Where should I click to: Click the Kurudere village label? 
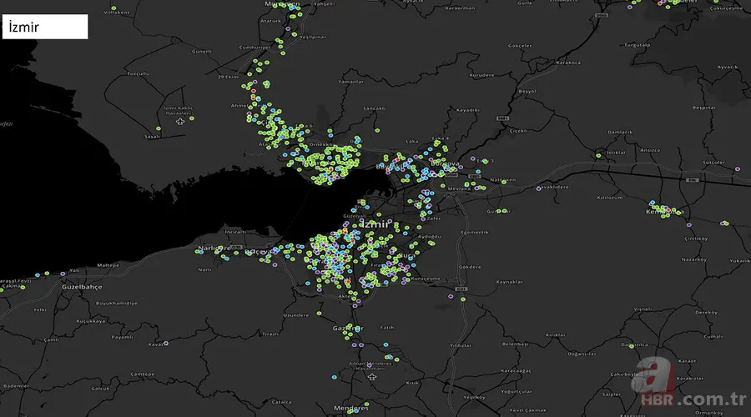[481, 75]
